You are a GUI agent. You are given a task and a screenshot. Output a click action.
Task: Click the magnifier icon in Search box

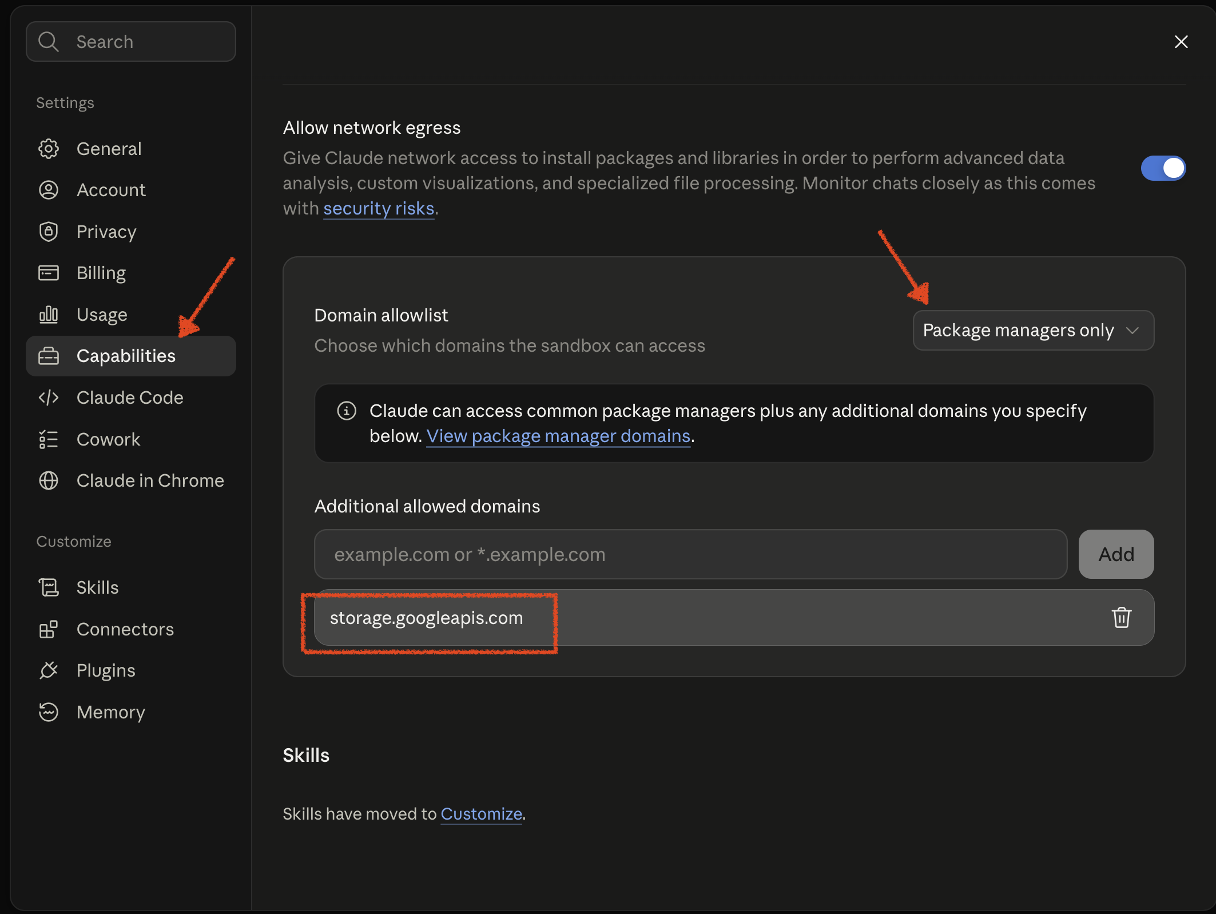coord(49,42)
